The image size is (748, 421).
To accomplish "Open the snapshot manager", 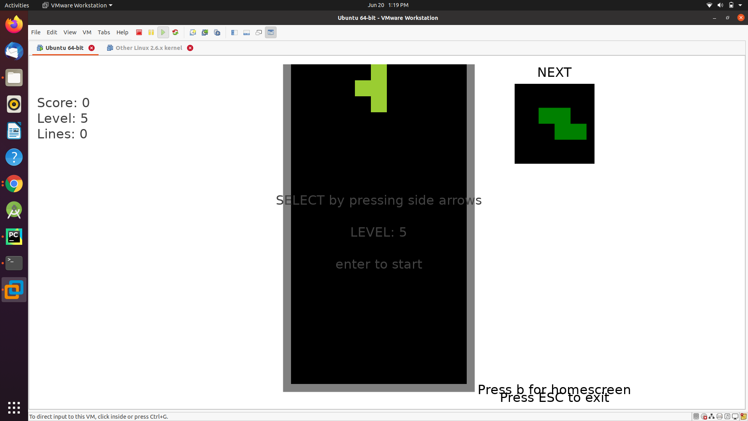I will click(x=217, y=32).
